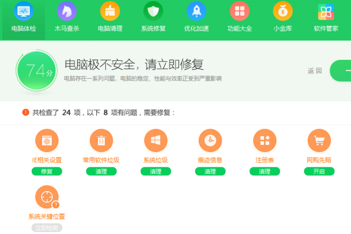351x234 pixels.
Task: Click the orange warning exclamation icon
Action: pos(26,112)
